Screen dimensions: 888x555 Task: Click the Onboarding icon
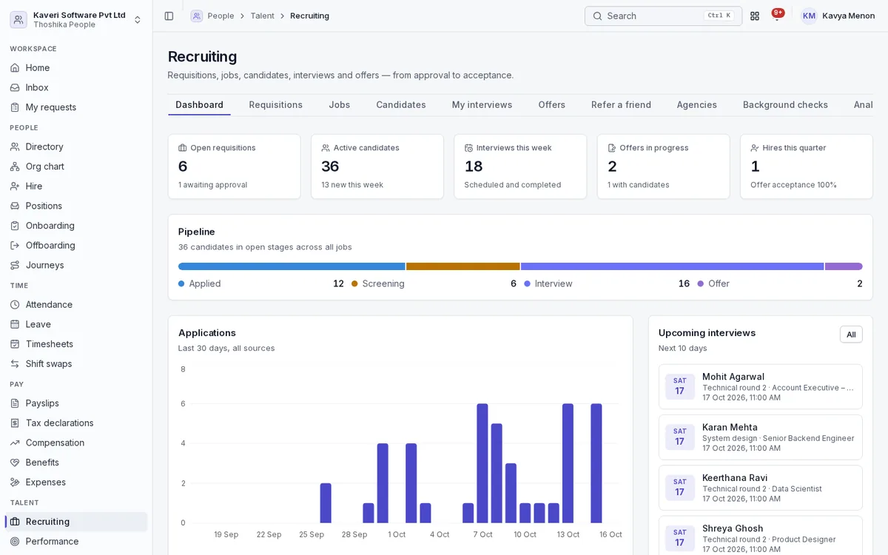tap(15, 226)
